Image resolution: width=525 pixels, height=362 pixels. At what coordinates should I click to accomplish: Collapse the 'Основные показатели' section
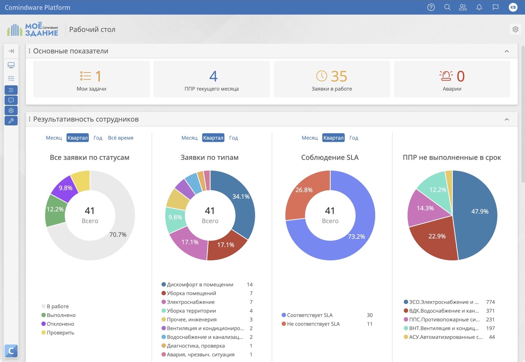[506, 51]
